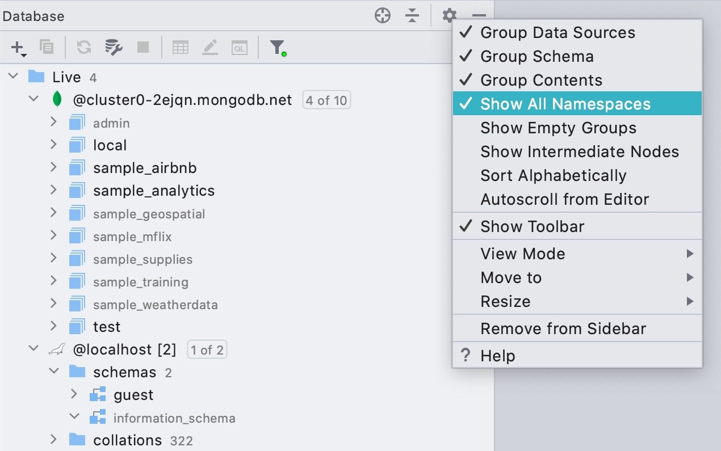Open the Database panel settings gear
The height and width of the screenshot is (451, 721).
point(448,15)
